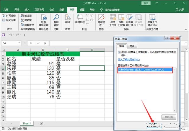The width and height of the screenshot is (189, 131).
Task: Toggle the use old shared workbook checkbox
Action: pyautogui.click(x=119, y=52)
